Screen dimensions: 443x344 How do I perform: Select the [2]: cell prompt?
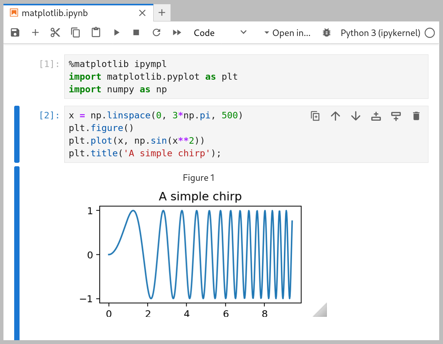tap(49, 115)
